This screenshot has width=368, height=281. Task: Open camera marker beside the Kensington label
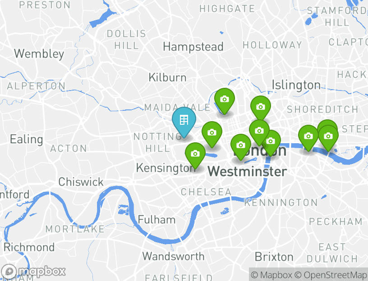click(x=195, y=154)
